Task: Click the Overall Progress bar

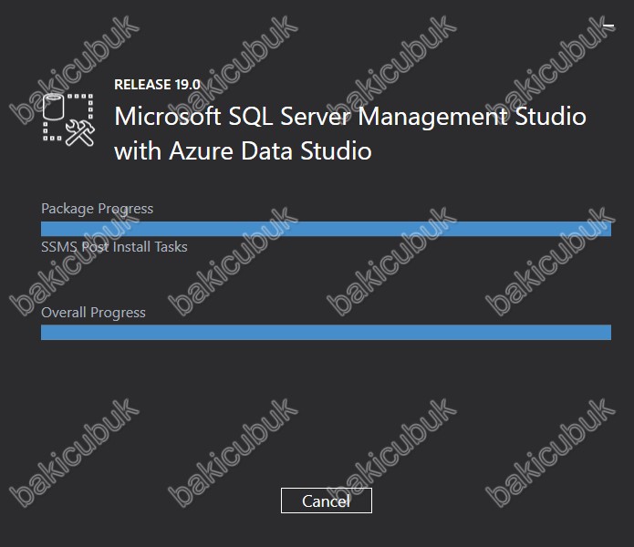Action: [326, 332]
